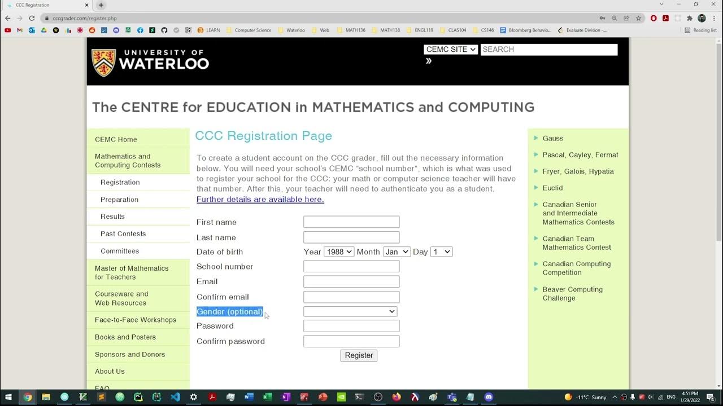Screen dimensions: 723x406
Task: Open the Chrome profile avatar
Action: point(702,18)
